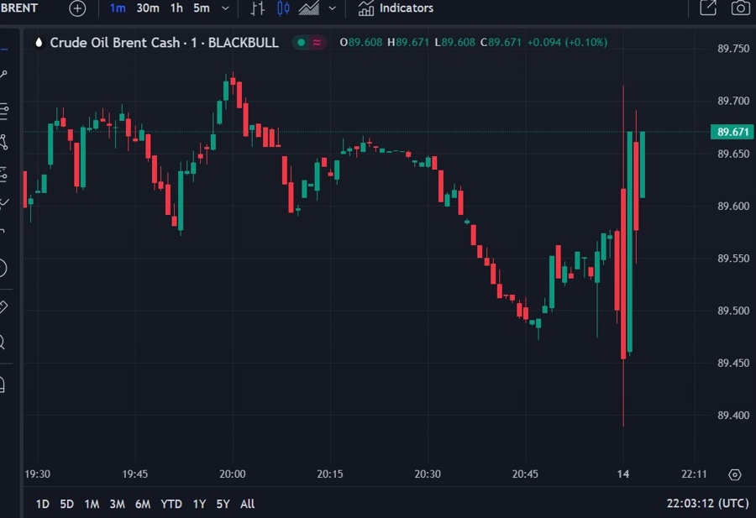This screenshot has height=518, width=756.
Task: Click the BRENT symbol search field
Action: point(19,8)
